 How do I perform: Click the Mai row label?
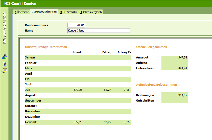(x=28, y=79)
